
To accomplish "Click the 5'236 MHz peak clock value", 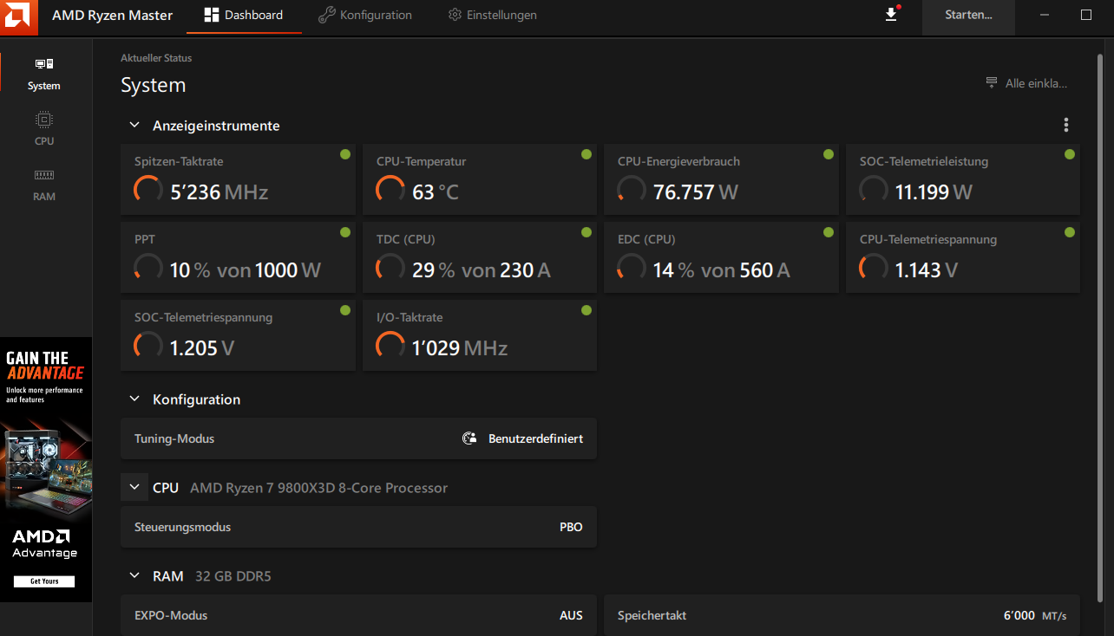I will pos(219,191).
